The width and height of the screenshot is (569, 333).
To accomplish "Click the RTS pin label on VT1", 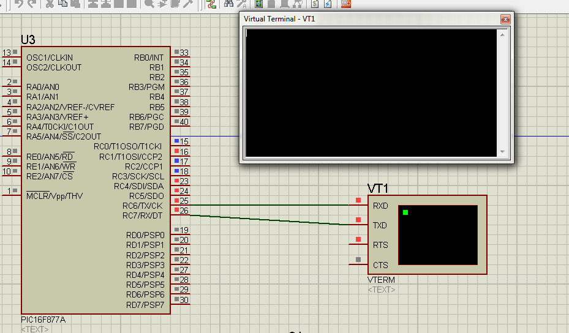I will coord(380,245).
